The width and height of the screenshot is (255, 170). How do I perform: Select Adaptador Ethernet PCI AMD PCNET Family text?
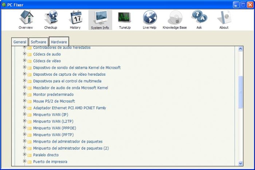coord(69,108)
